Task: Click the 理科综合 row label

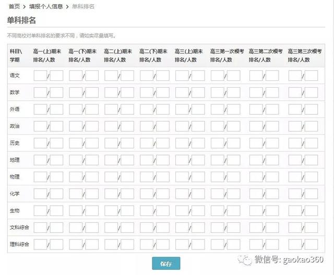Action: (x=19, y=244)
